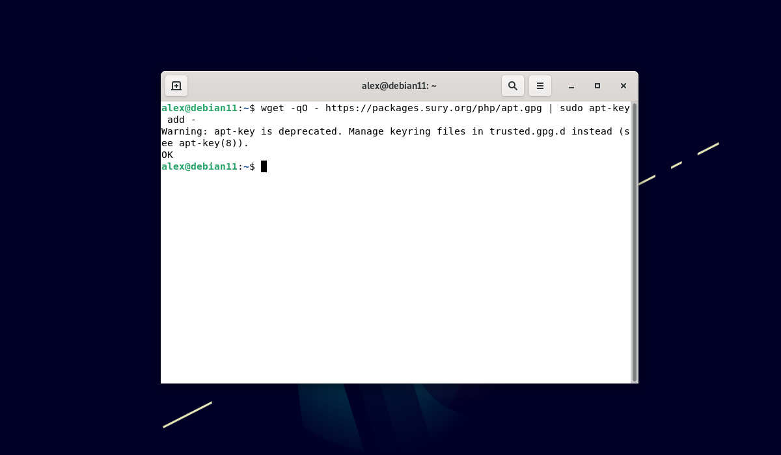Screen dimensions: 781x455
Task: Maximize the terminal window
Action: click(x=597, y=86)
